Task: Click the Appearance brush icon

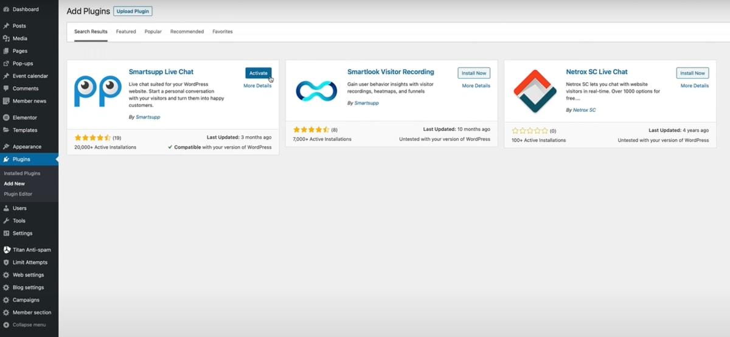Action: click(6, 147)
